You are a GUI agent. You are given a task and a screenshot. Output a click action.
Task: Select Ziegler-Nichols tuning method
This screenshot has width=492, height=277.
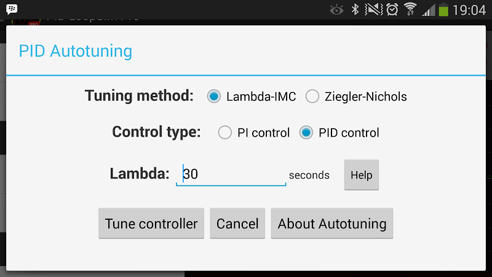tap(312, 97)
